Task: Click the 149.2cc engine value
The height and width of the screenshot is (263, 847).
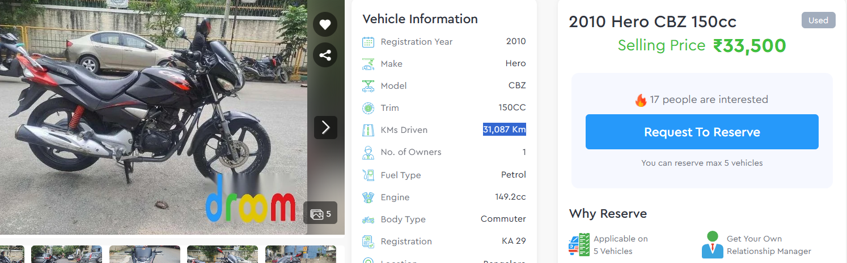Action: tap(510, 197)
